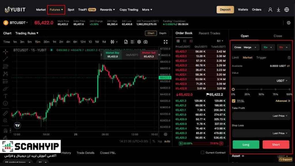The width and height of the screenshot is (295, 166).
Task: Open Take Profit Last Price dropdown
Action: pyautogui.click(x=280, y=116)
